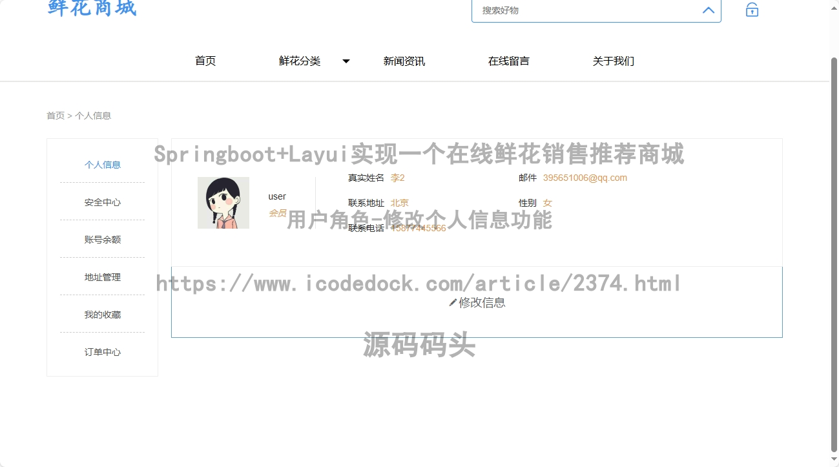This screenshot has height=467, width=839.
Task: Click the user avatar picture
Action: pyautogui.click(x=223, y=203)
